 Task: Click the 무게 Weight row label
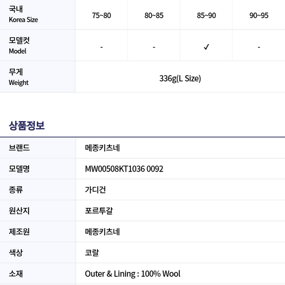(19, 77)
